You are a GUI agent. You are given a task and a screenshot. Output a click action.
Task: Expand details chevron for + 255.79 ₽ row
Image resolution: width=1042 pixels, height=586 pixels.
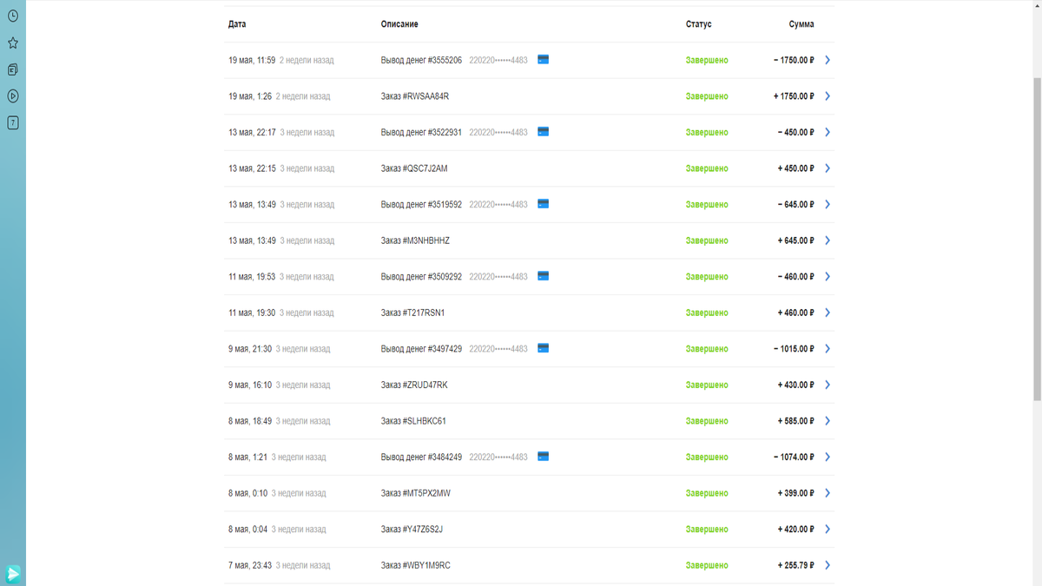click(828, 565)
